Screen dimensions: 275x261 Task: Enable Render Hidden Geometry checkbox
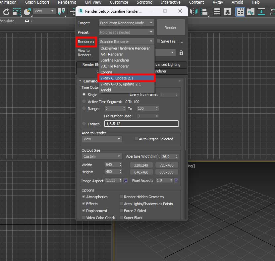(x=121, y=196)
